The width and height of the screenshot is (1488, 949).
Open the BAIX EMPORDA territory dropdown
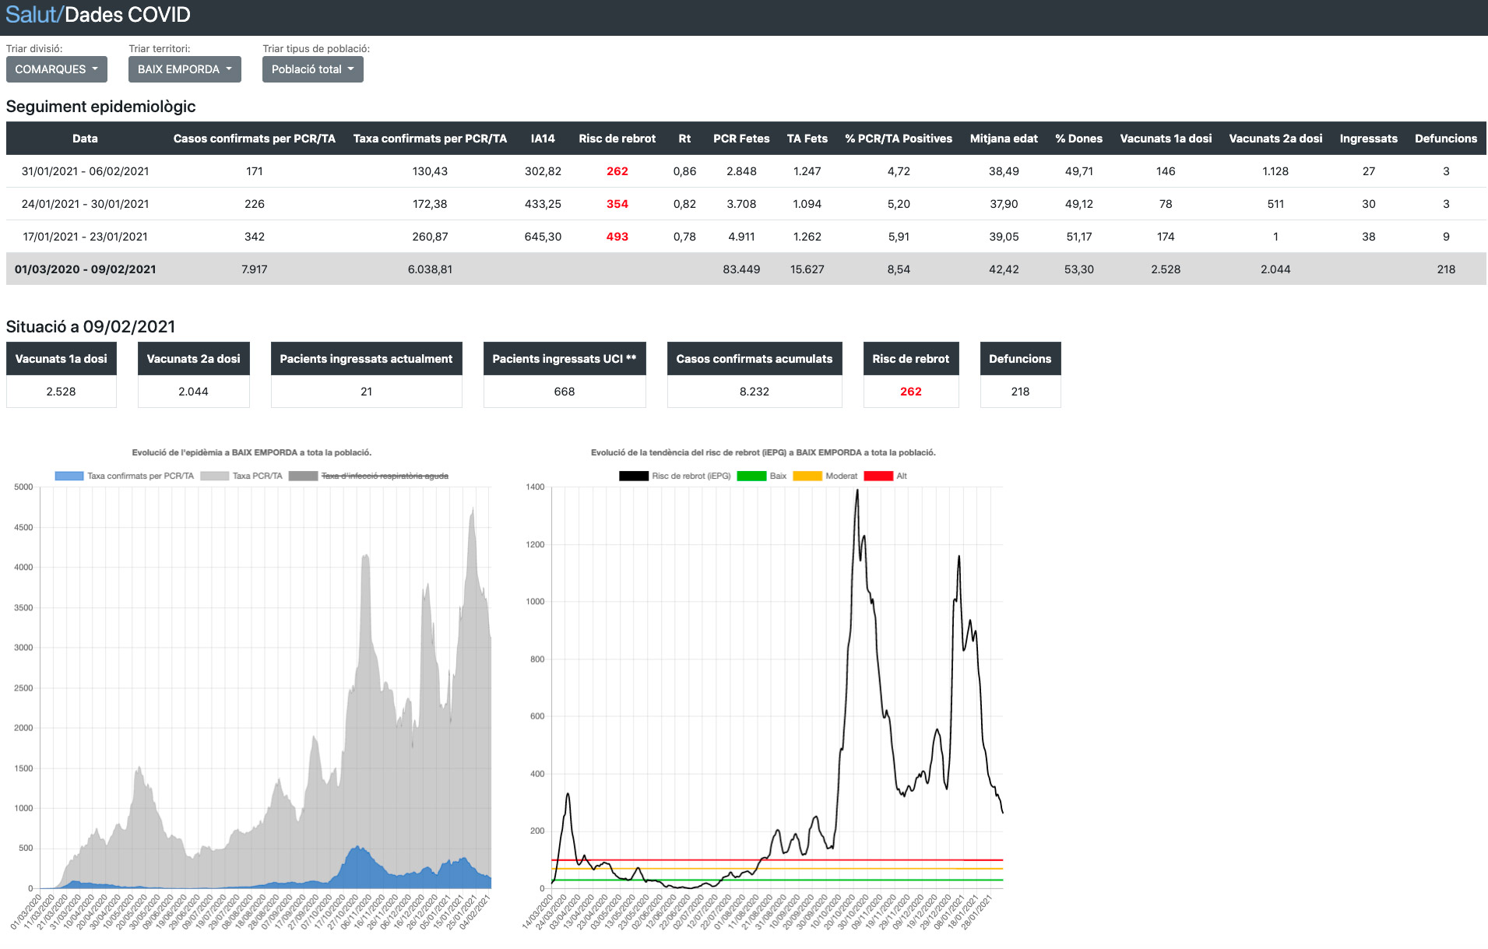point(185,69)
